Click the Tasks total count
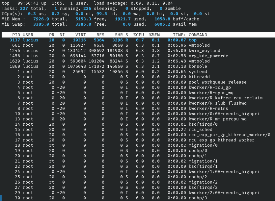This screenshot has height=201, width=275. pyautogui.click(x=25, y=8)
